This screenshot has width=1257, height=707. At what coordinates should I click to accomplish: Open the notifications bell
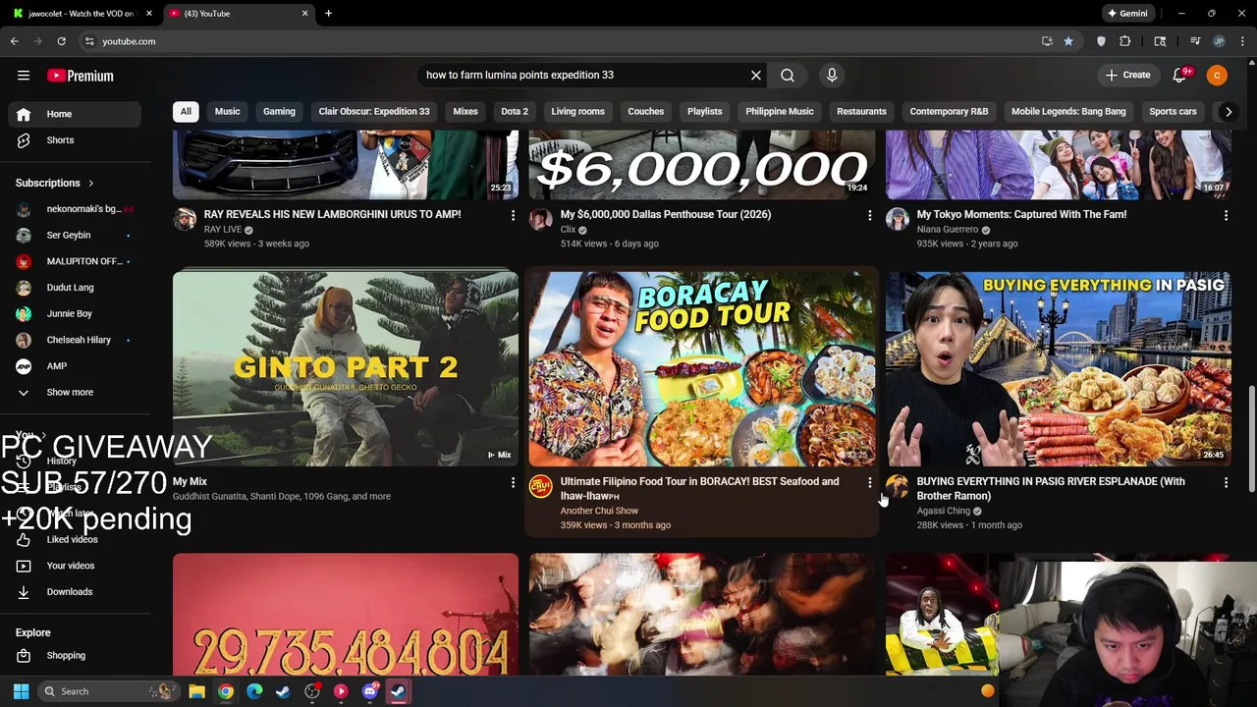[x=1181, y=76]
